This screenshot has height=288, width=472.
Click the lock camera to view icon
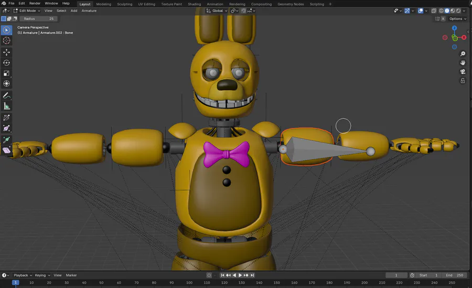coord(463,81)
